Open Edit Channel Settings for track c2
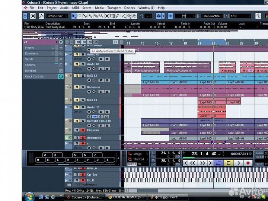This screenshot has width=268, height=201. (60, 42)
